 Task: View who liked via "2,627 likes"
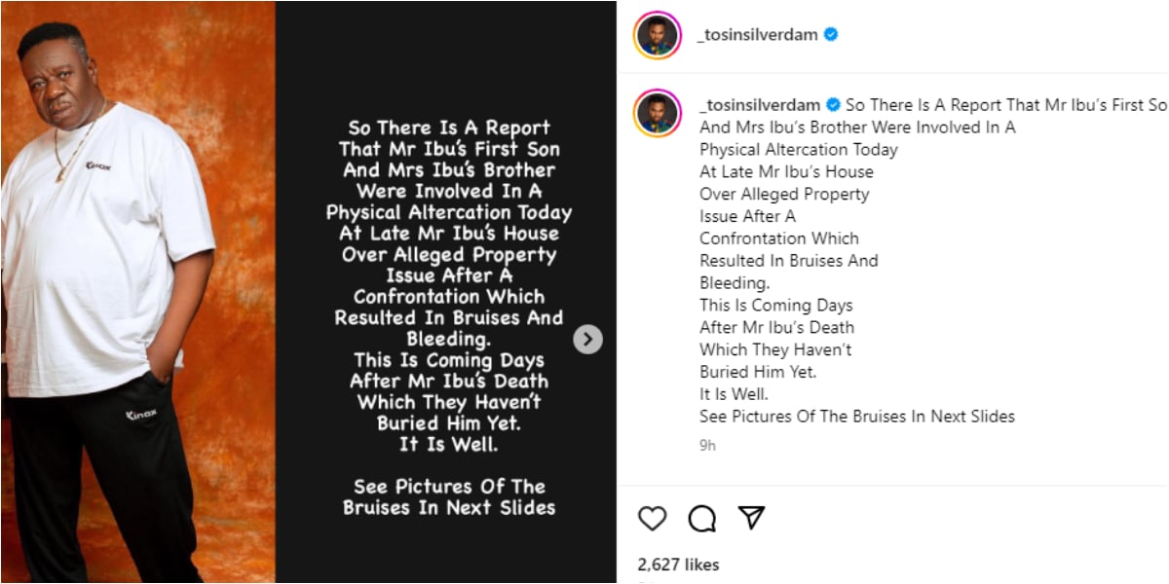[x=678, y=565]
